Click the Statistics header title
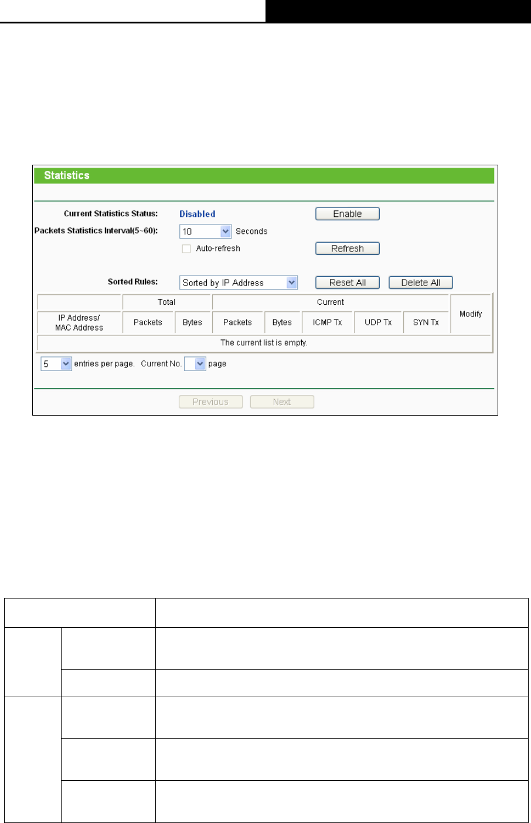The width and height of the screenshot is (531, 823). coord(67,175)
